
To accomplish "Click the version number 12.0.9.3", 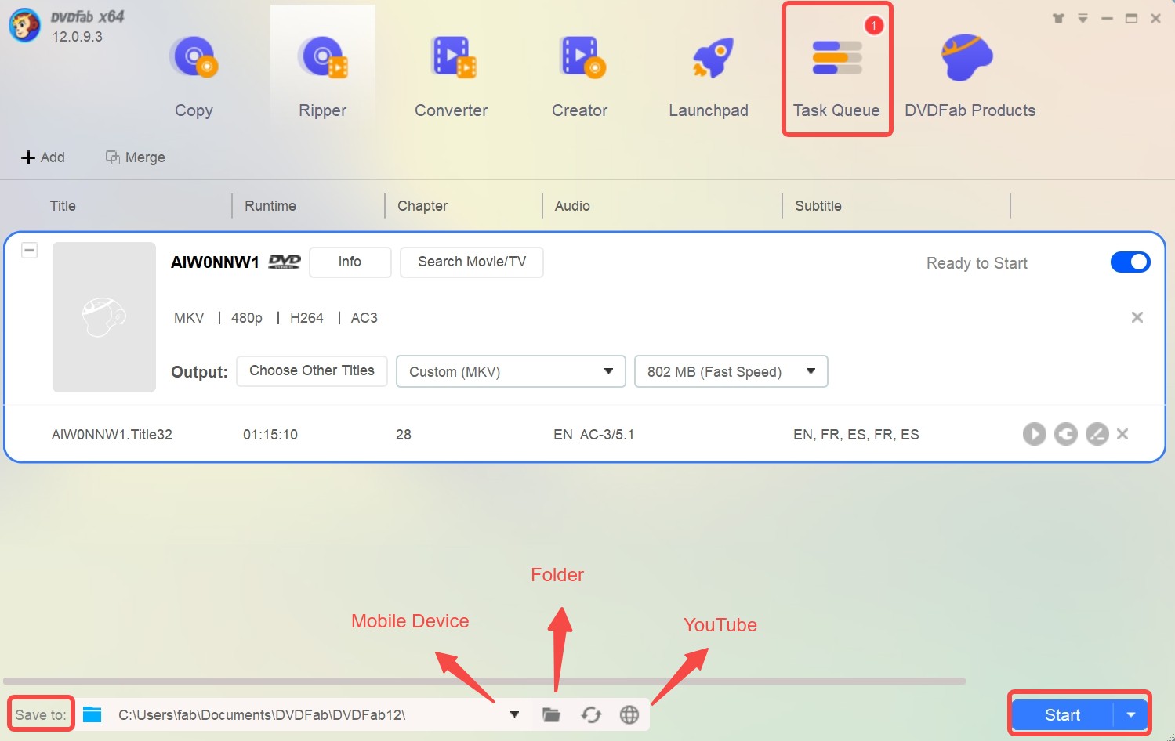I will click(x=77, y=37).
